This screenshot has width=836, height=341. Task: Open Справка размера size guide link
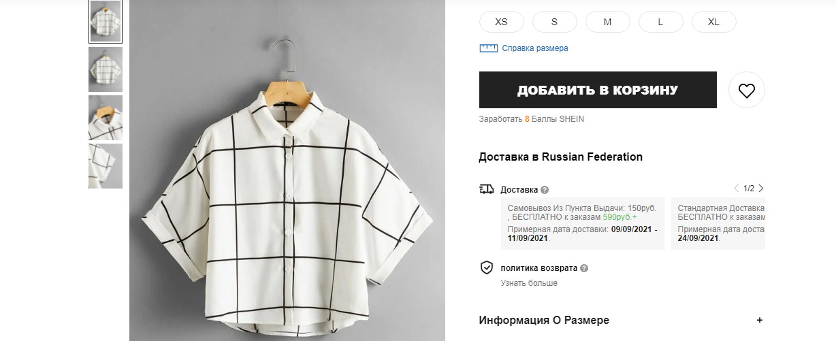(x=535, y=48)
